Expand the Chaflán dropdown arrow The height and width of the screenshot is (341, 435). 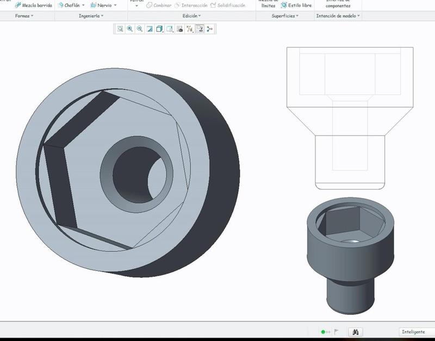click(83, 5)
